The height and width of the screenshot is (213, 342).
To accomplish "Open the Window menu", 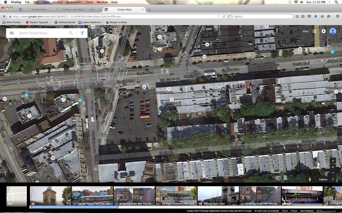I will pyautogui.click(x=102, y=2).
